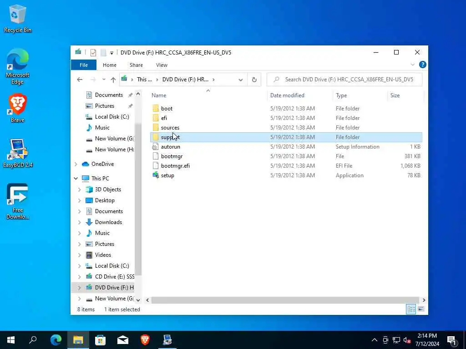This screenshot has height=349, width=466.
Task: Switch to Details view layout
Action: pyautogui.click(x=411, y=309)
